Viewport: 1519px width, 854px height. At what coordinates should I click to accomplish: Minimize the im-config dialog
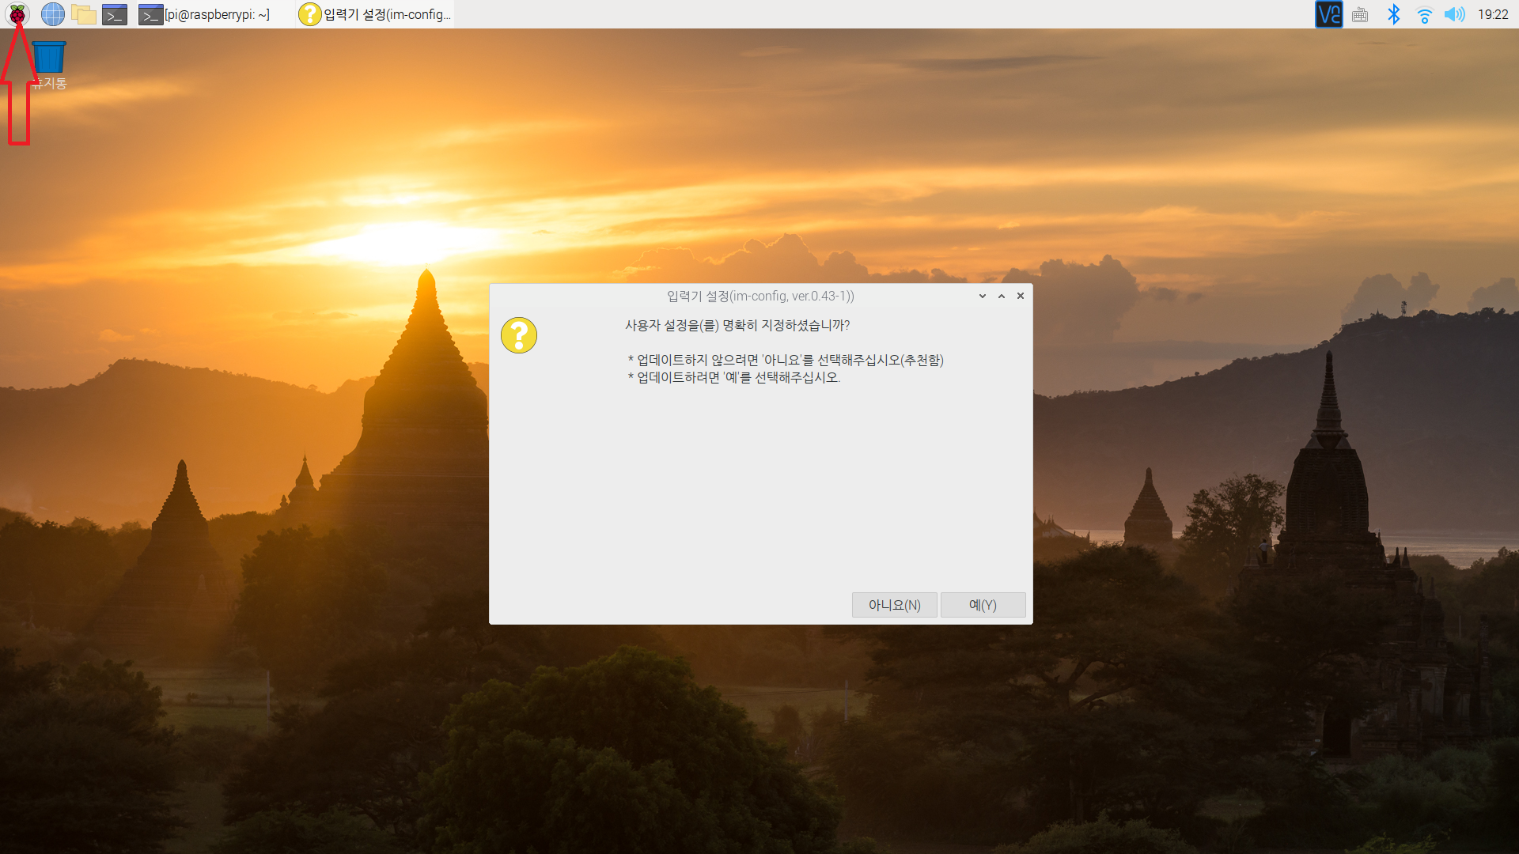(x=983, y=296)
